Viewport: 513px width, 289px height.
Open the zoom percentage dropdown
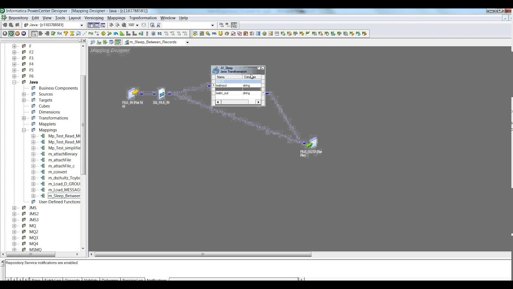point(137,25)
